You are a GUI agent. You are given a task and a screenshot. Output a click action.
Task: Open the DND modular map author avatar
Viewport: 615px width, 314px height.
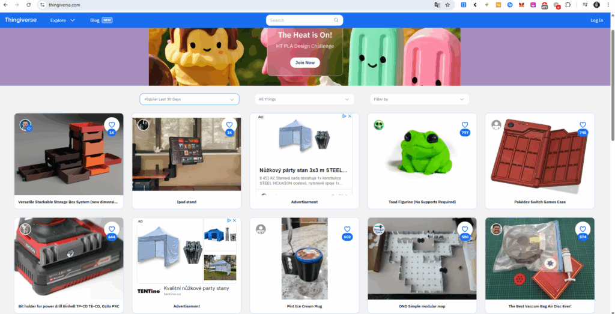click(378, 229)
